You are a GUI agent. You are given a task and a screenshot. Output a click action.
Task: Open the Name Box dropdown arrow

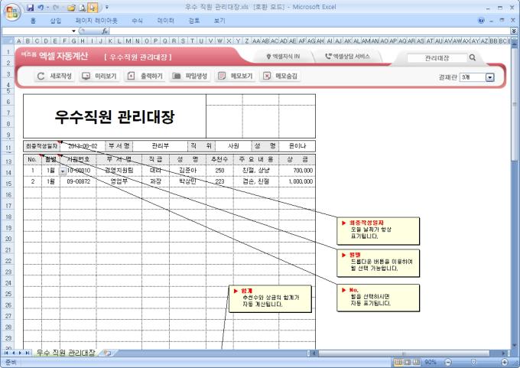pos(73,31)
